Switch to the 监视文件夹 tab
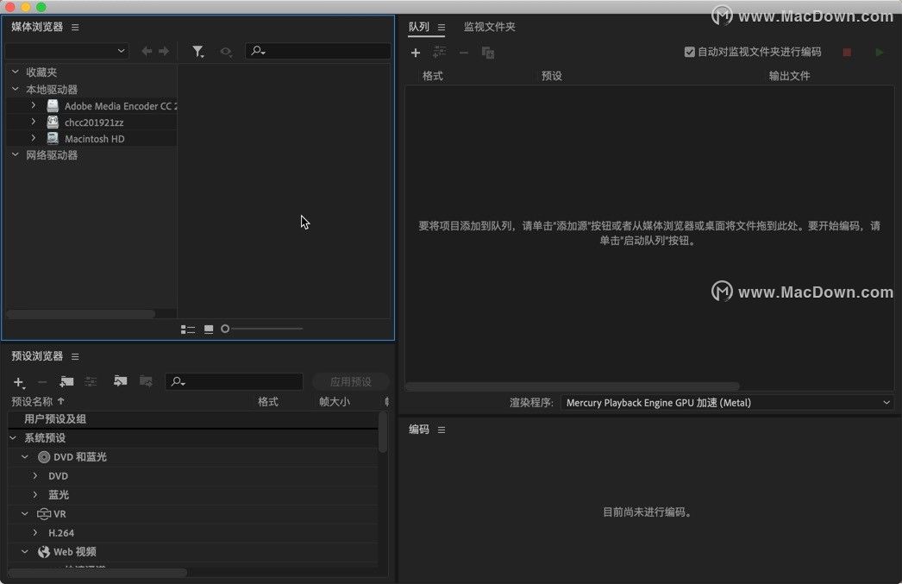 [x=489, y=26]
